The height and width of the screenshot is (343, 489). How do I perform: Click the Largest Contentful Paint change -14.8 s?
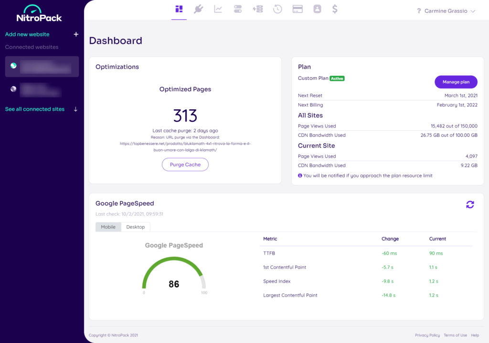tap(389, 295)
